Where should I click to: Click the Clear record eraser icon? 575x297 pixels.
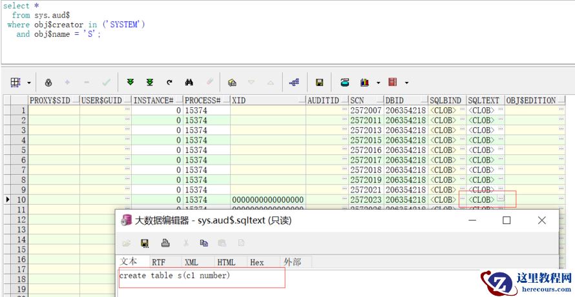210,83
